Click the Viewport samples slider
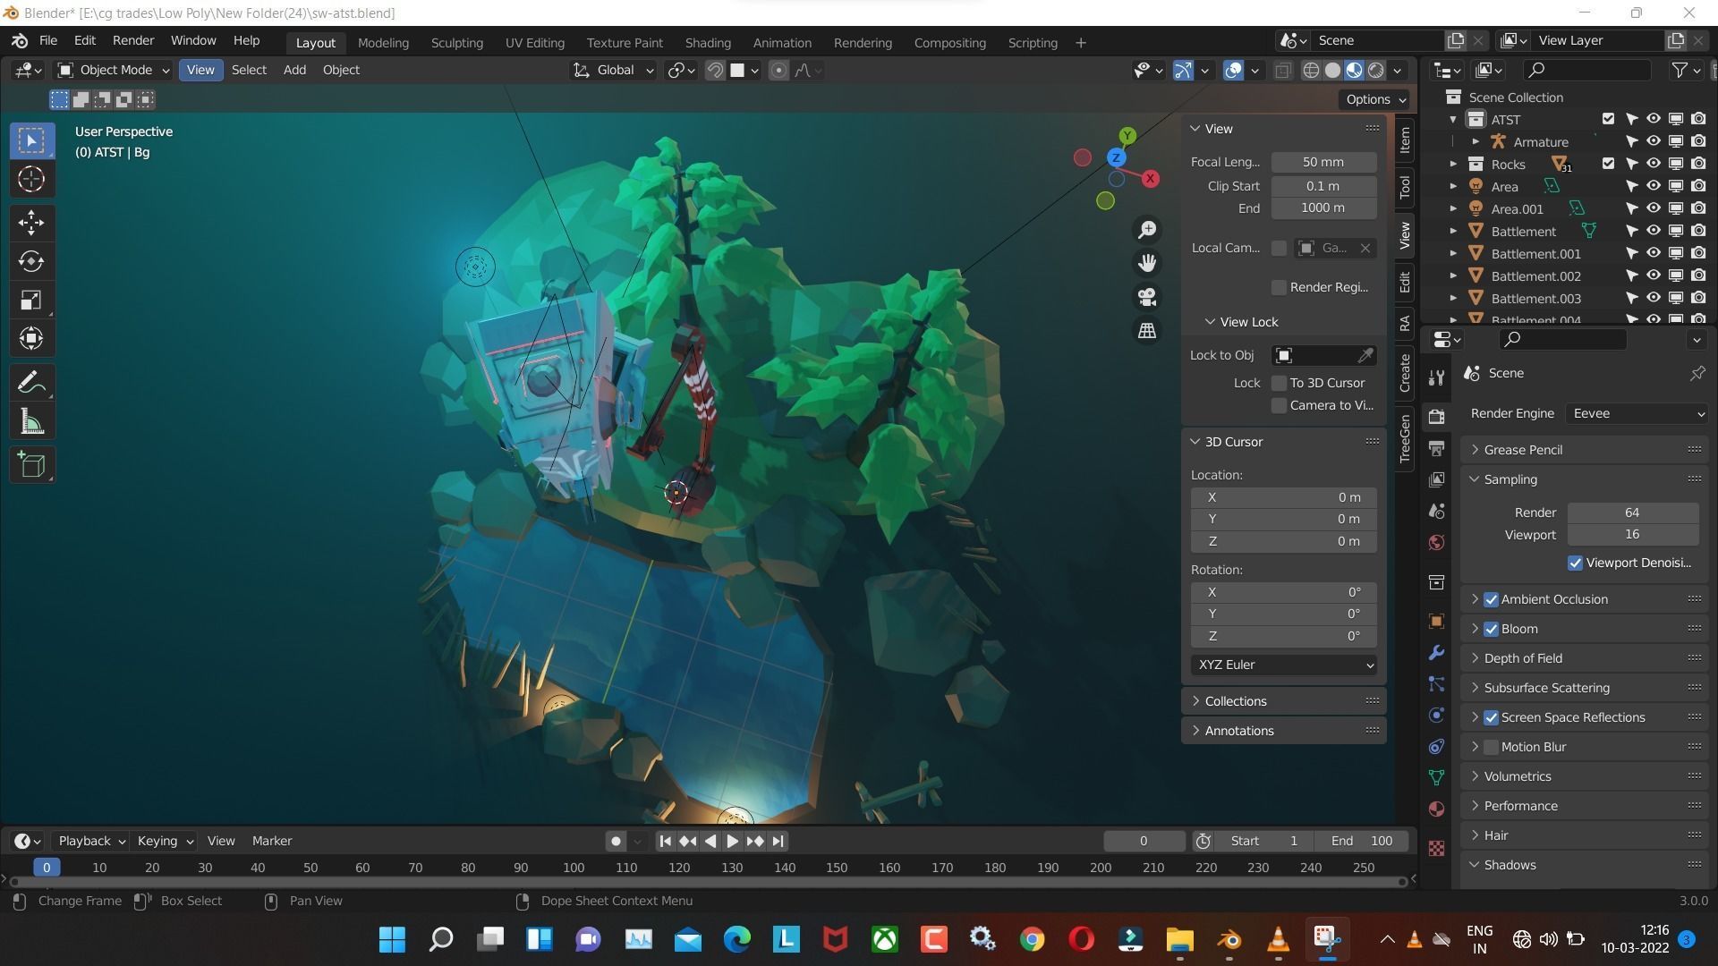1718x966 pixels. point(1632,534)
